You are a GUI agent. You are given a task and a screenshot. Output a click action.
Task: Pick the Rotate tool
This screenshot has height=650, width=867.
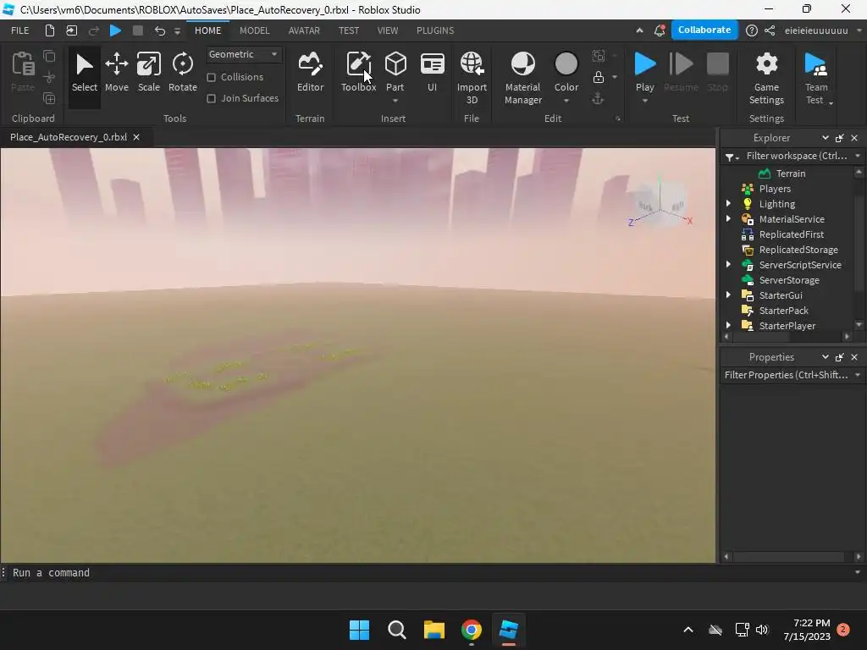(183, 73)
